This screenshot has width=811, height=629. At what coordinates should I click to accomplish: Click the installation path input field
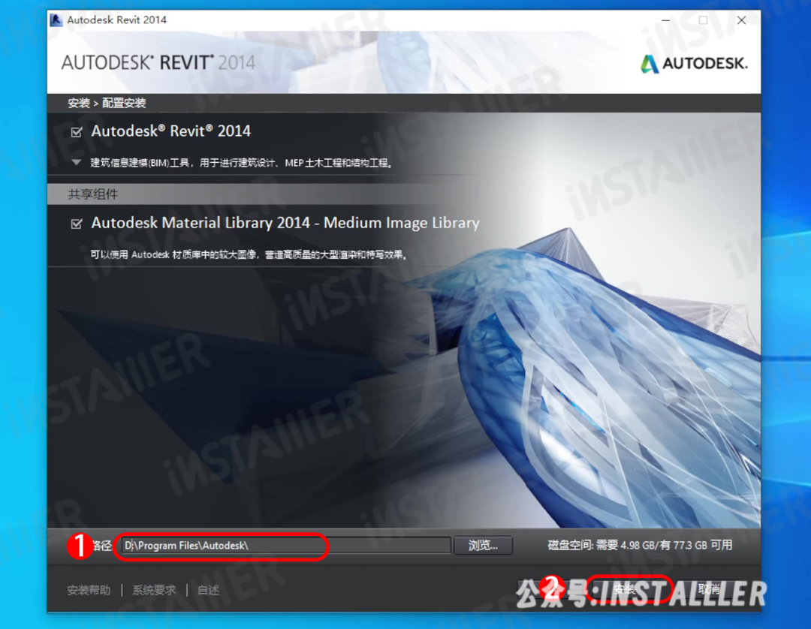pos(287,545)
